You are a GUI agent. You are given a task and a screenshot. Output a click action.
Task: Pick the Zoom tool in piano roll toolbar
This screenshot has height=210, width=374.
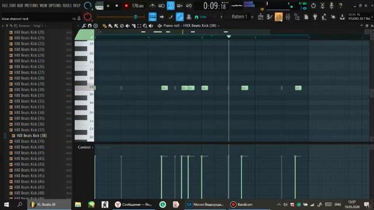[145, 26]
